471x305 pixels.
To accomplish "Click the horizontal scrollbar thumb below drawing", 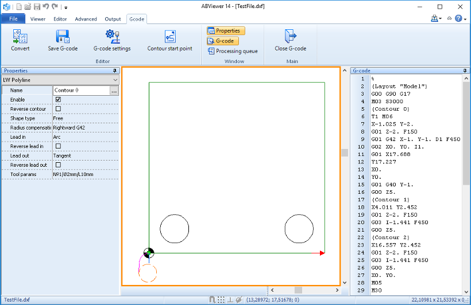I will (298, 290).
